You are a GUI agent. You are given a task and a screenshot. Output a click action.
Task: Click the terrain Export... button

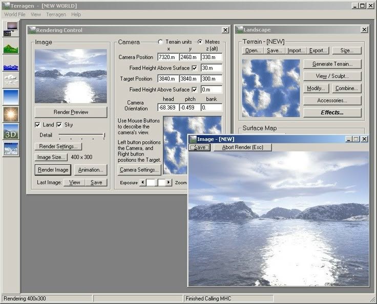click(x=318, y=51)
